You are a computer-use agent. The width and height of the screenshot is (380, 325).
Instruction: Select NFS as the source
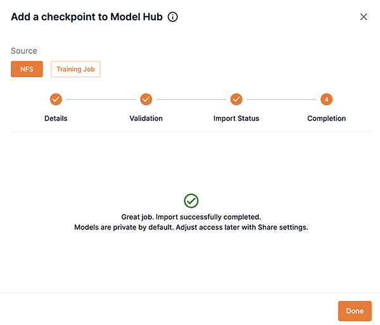point(27,69)
